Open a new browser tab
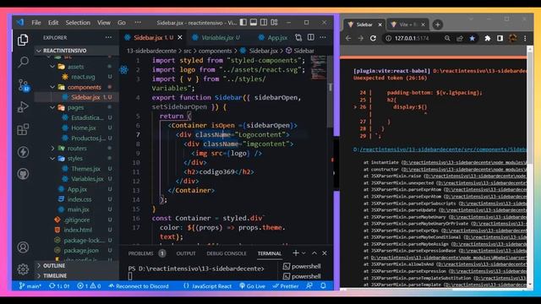The width and height of the screenshot is (541, 304). pyautogui.click(x=438, y=24)
